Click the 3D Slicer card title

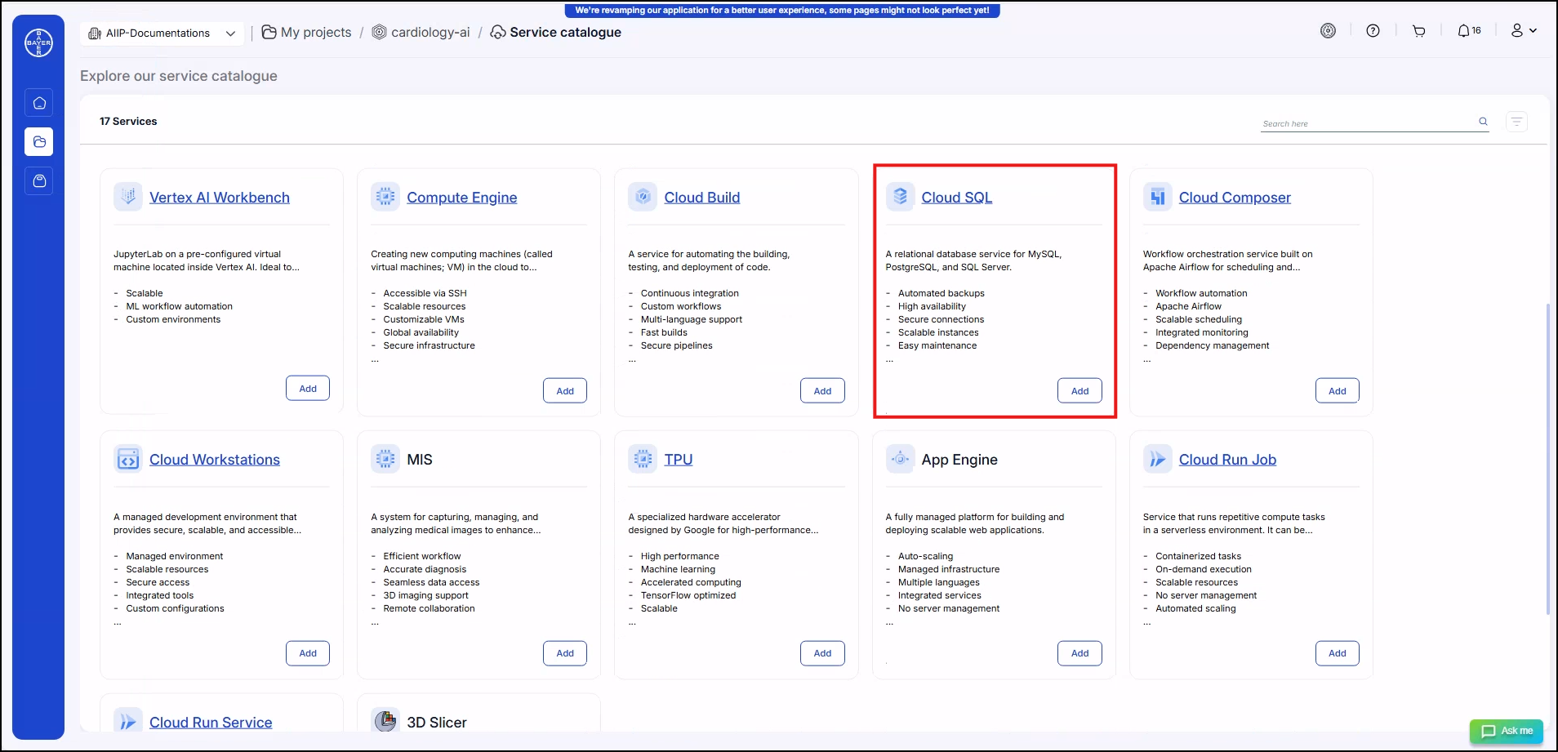[437, 723]
